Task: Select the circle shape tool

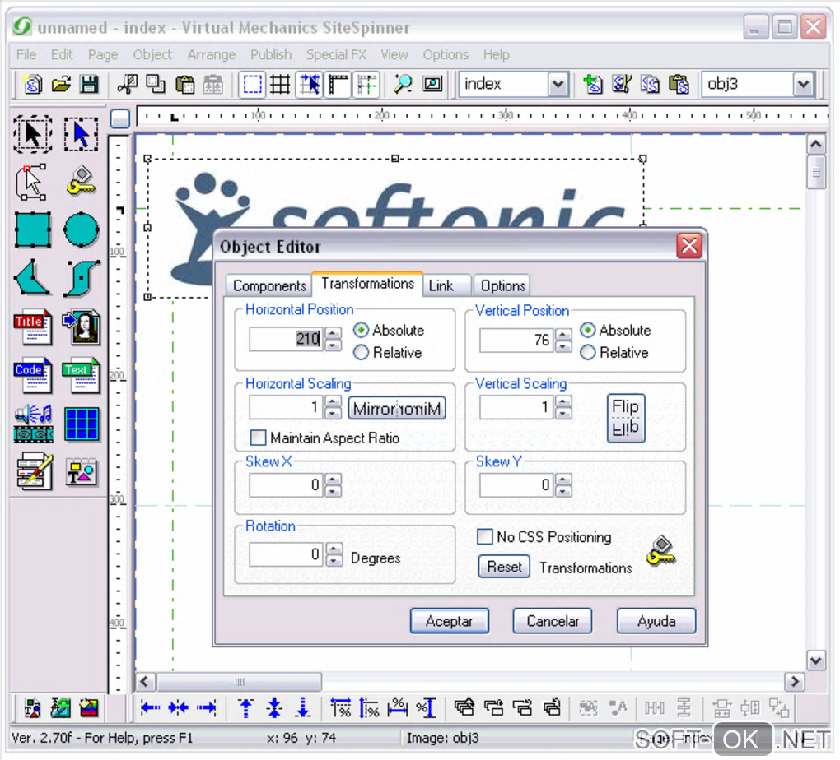Action: (x=81, y=230)
